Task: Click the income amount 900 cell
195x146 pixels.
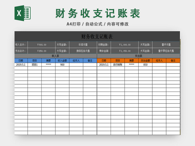Action: pos(62,64)
